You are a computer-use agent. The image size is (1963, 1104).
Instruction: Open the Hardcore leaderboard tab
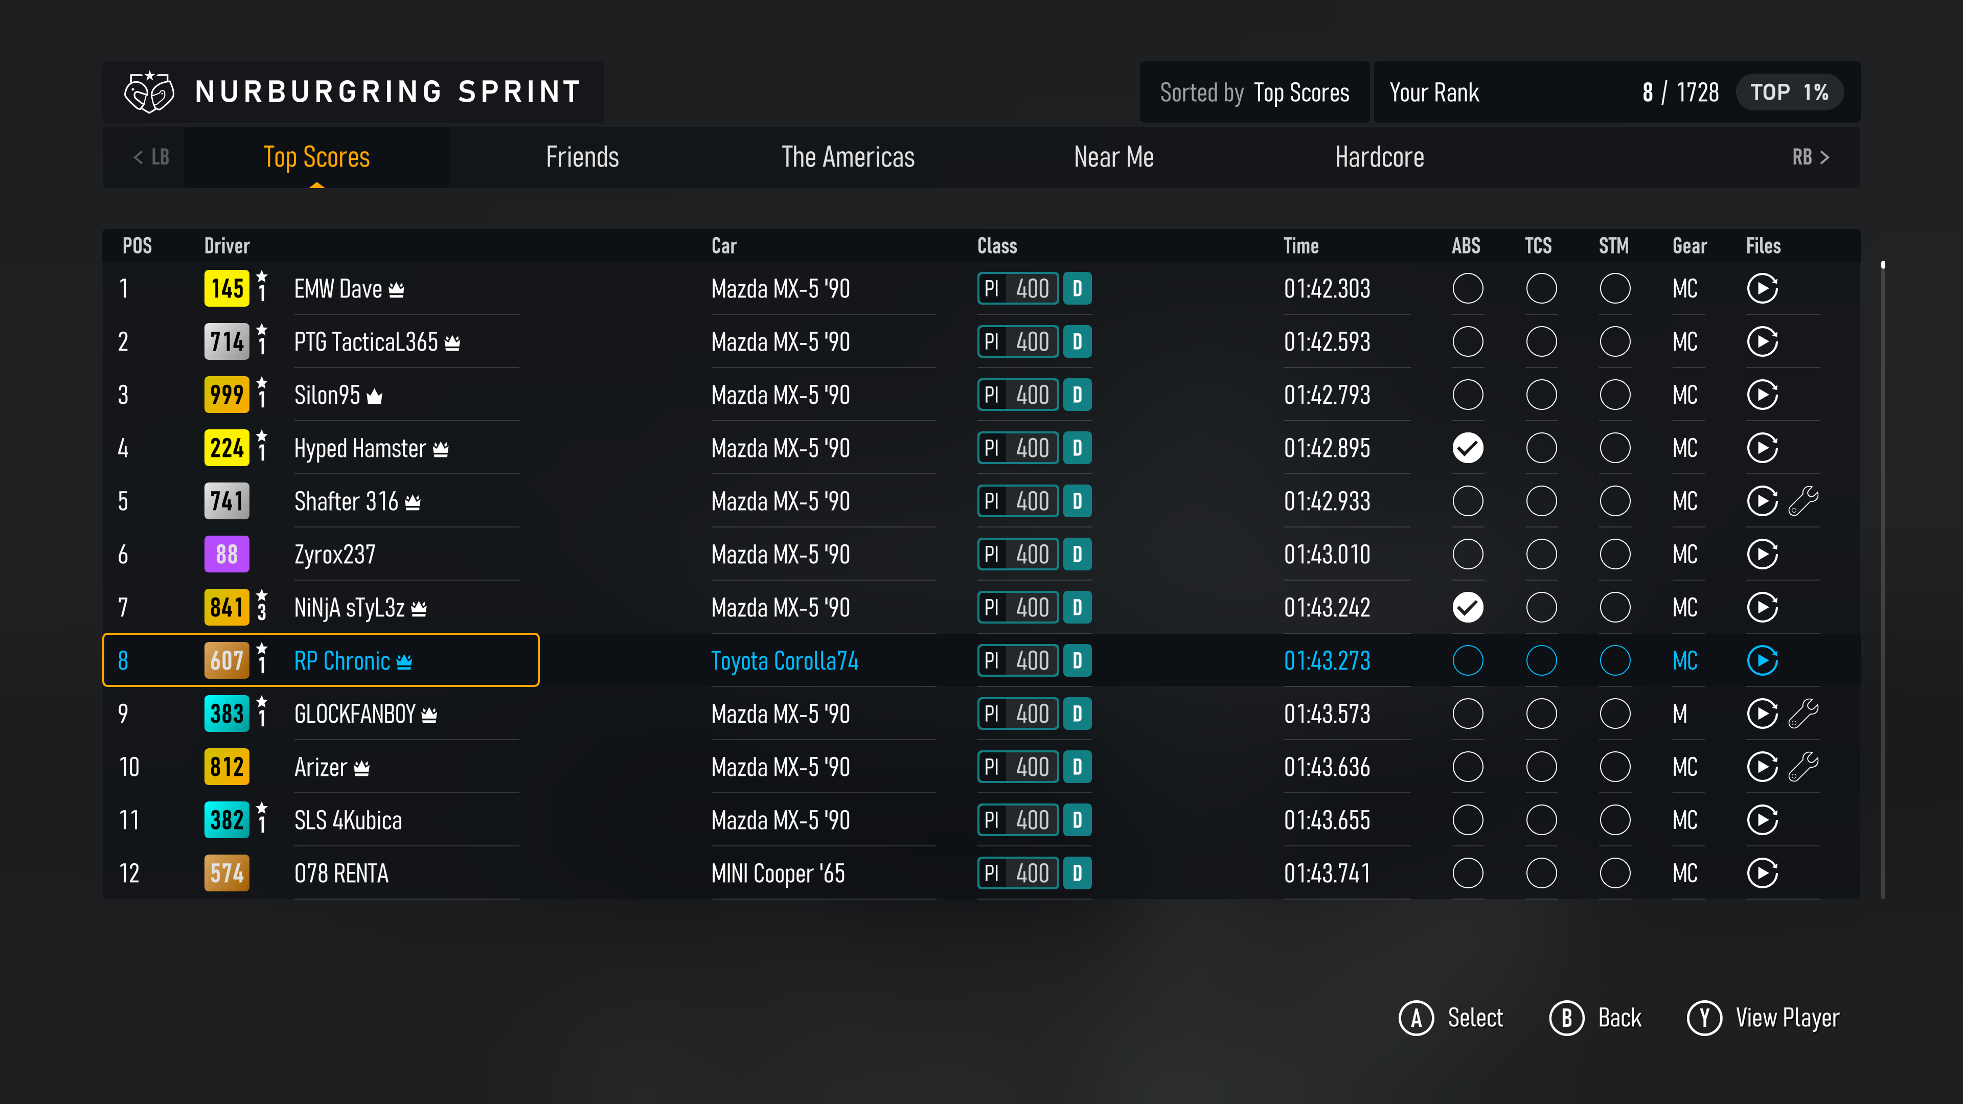point(1379,157)
